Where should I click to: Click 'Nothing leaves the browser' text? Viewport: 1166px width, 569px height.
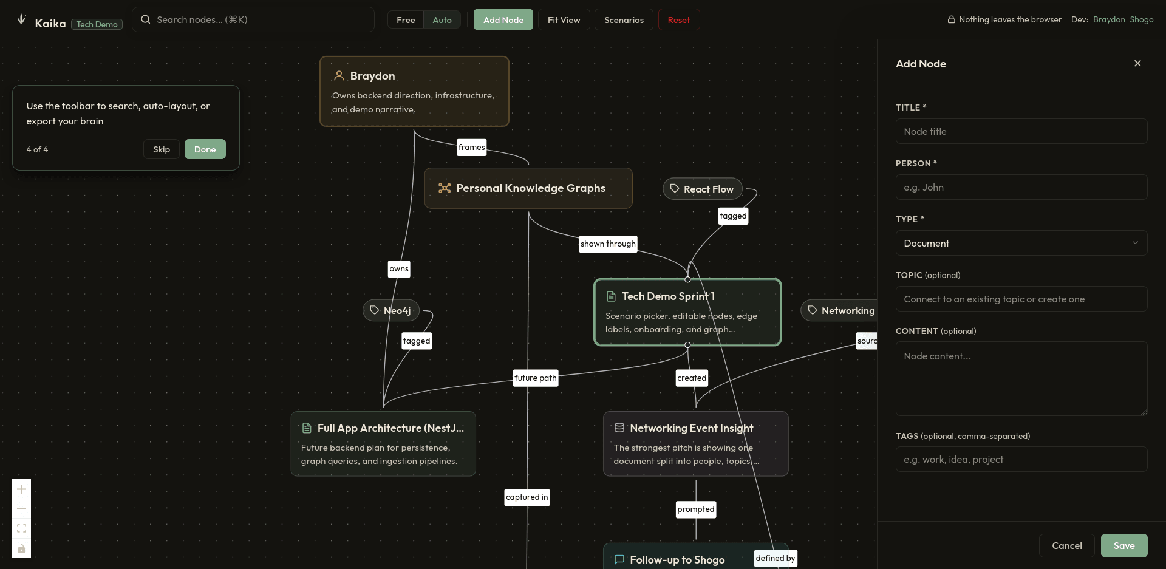click(1010, 19)
